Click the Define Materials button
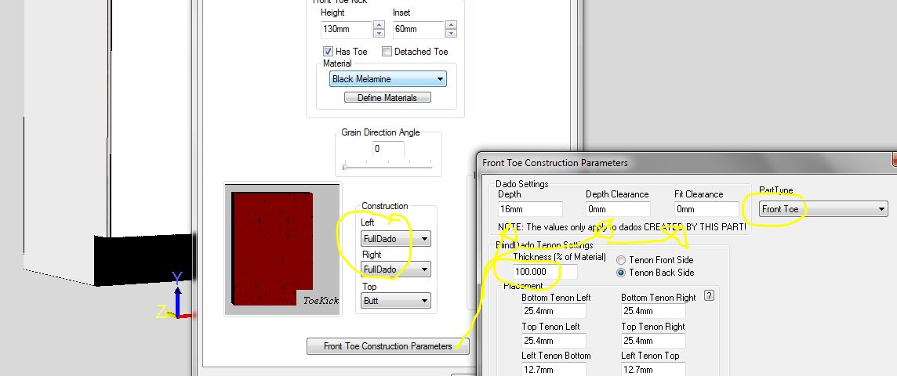The width and height of the screenshot is (897, 376). pos(387,98)
